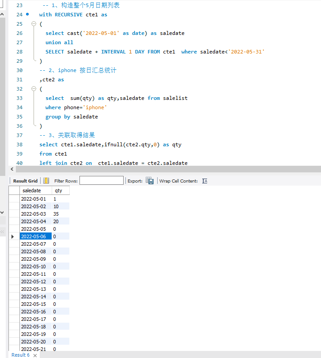
Task: Click the INTERVAL keyword on line 28
Action: [x=113, y=52]
